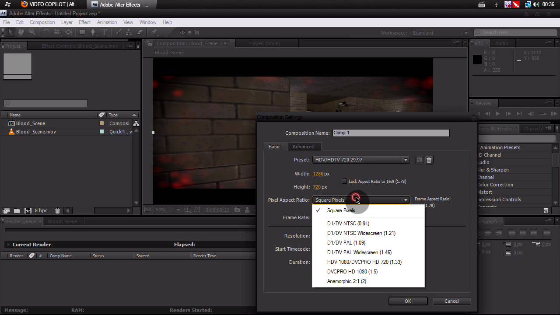Select the Pen tool
The image size is (560, 315).
tap(93, 32)
